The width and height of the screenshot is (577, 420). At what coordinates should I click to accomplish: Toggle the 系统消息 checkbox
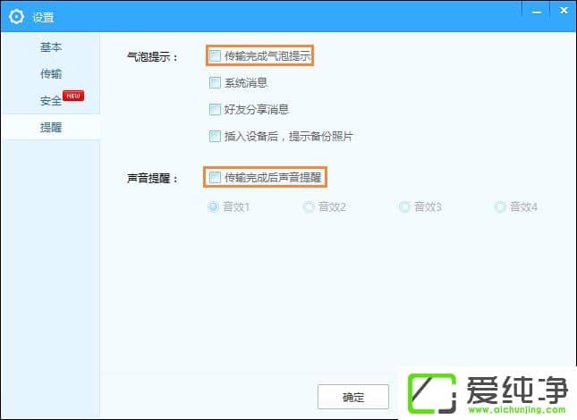point(215,83)
